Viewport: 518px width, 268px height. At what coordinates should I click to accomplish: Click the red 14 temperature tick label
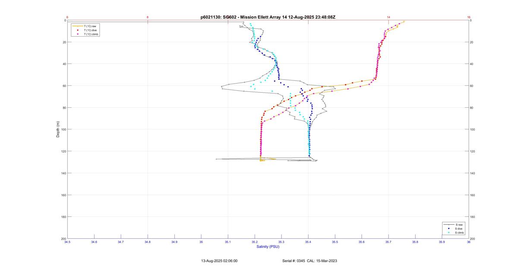coord(388,17)
